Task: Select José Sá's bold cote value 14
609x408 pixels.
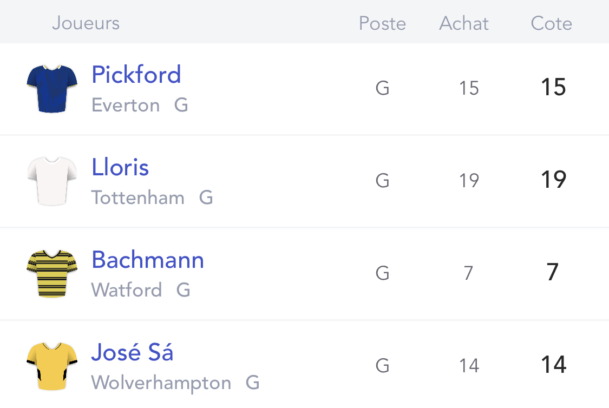Action: point(553,365)
